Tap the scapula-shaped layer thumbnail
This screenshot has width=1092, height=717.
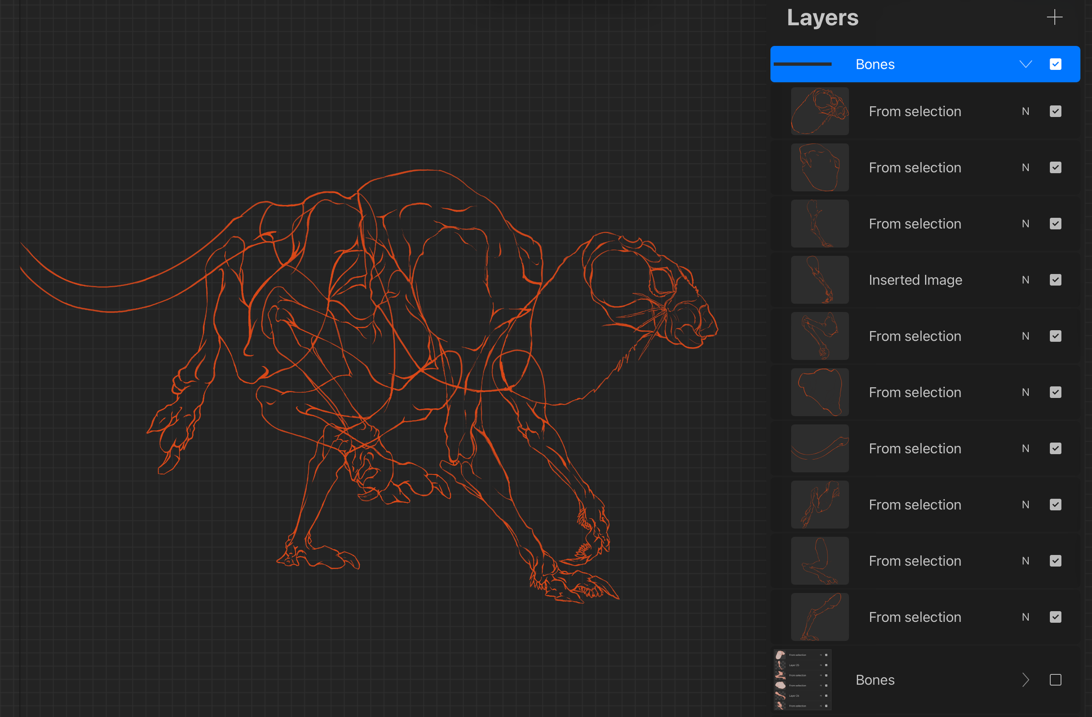pos(819,392)
